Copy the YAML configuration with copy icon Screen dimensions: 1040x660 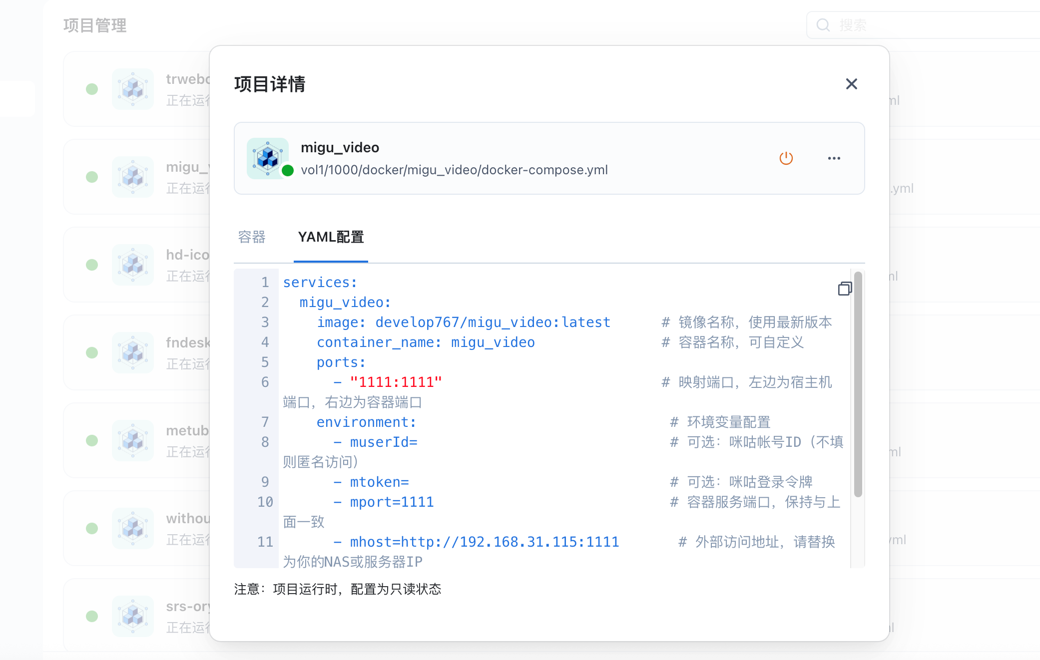845,289
